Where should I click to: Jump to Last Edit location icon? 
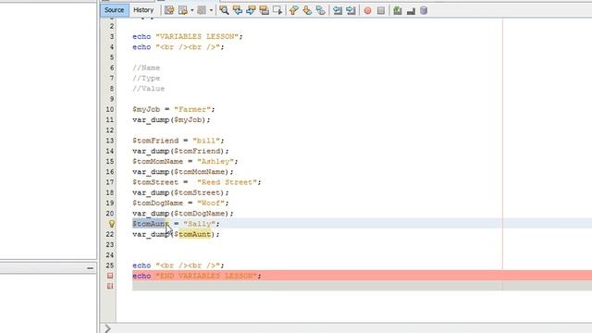click(x=169, y=10)
